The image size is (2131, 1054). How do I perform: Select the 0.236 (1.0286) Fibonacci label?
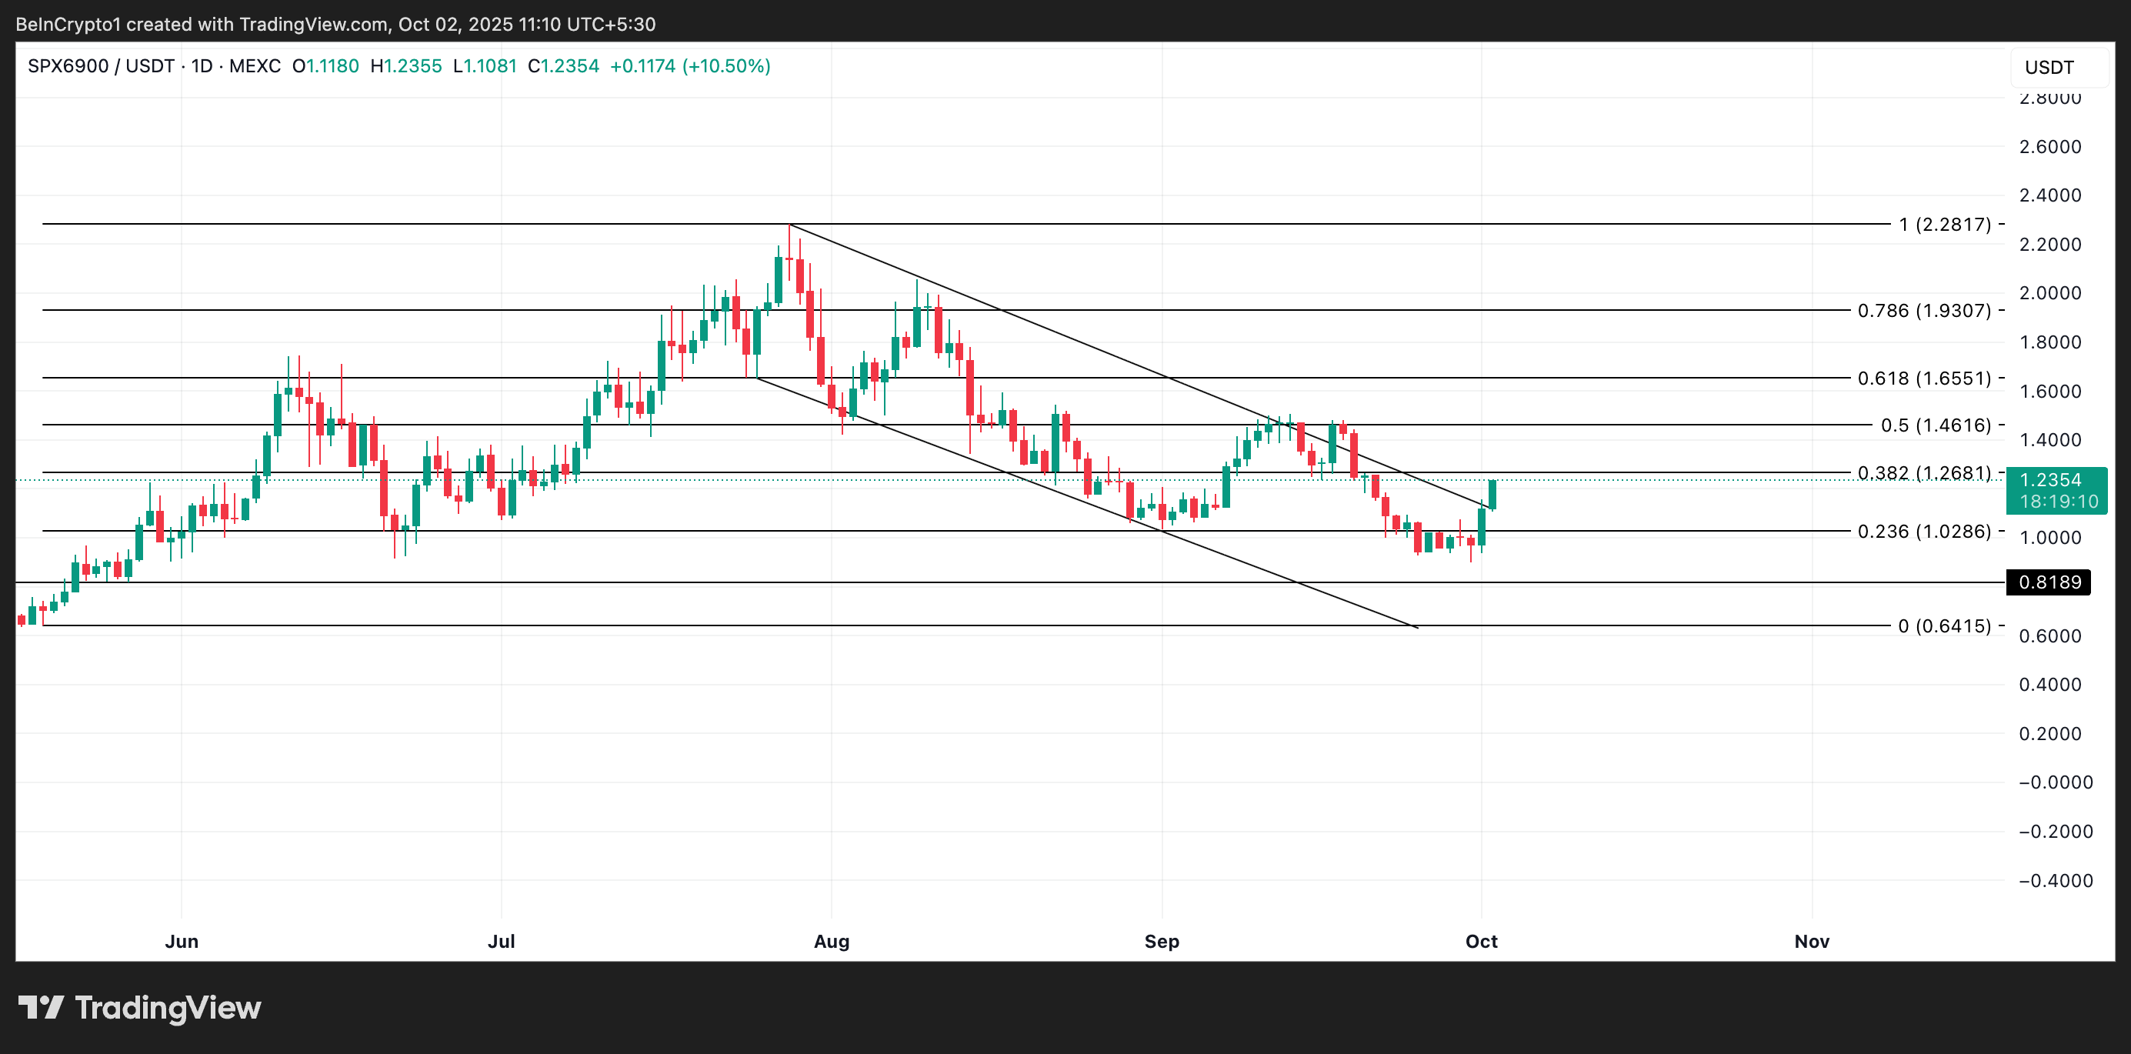(1923, 531)
